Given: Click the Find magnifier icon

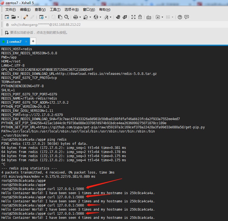Looking at the screenshot, I should 66,17.
